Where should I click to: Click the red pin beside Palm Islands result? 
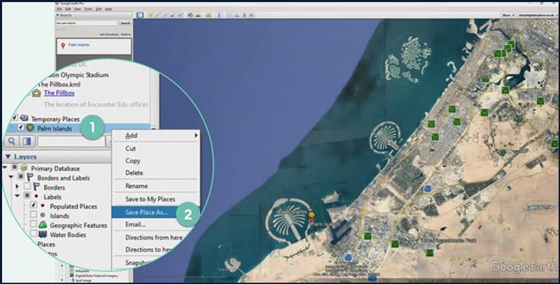click(63, 45)
